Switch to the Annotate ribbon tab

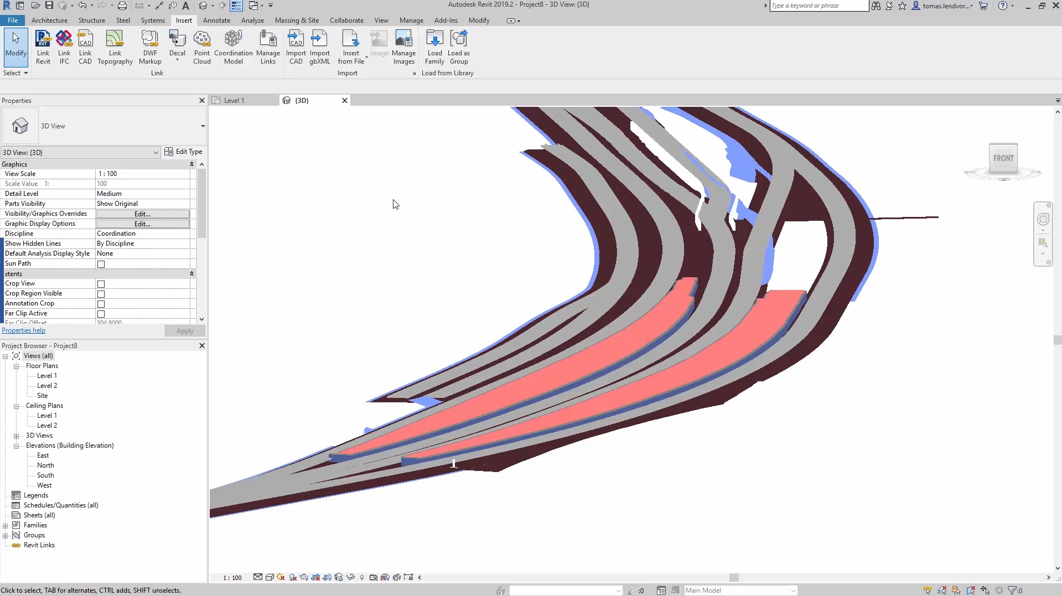[x=216, y=20]
